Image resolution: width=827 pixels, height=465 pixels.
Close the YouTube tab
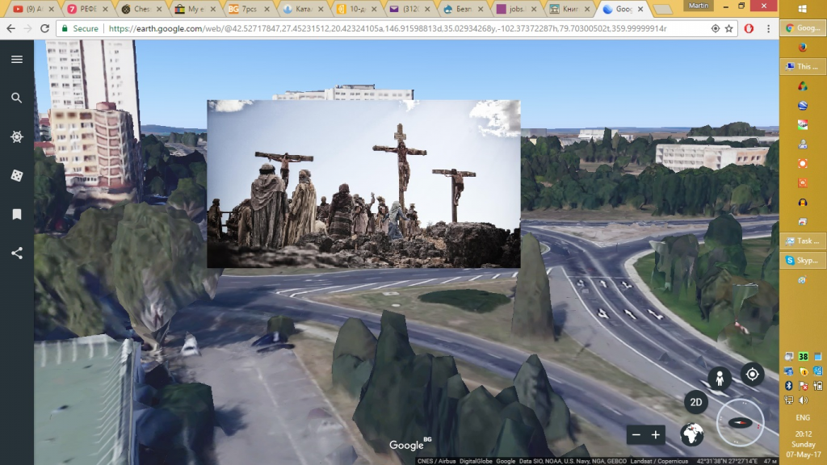(51, 9)
